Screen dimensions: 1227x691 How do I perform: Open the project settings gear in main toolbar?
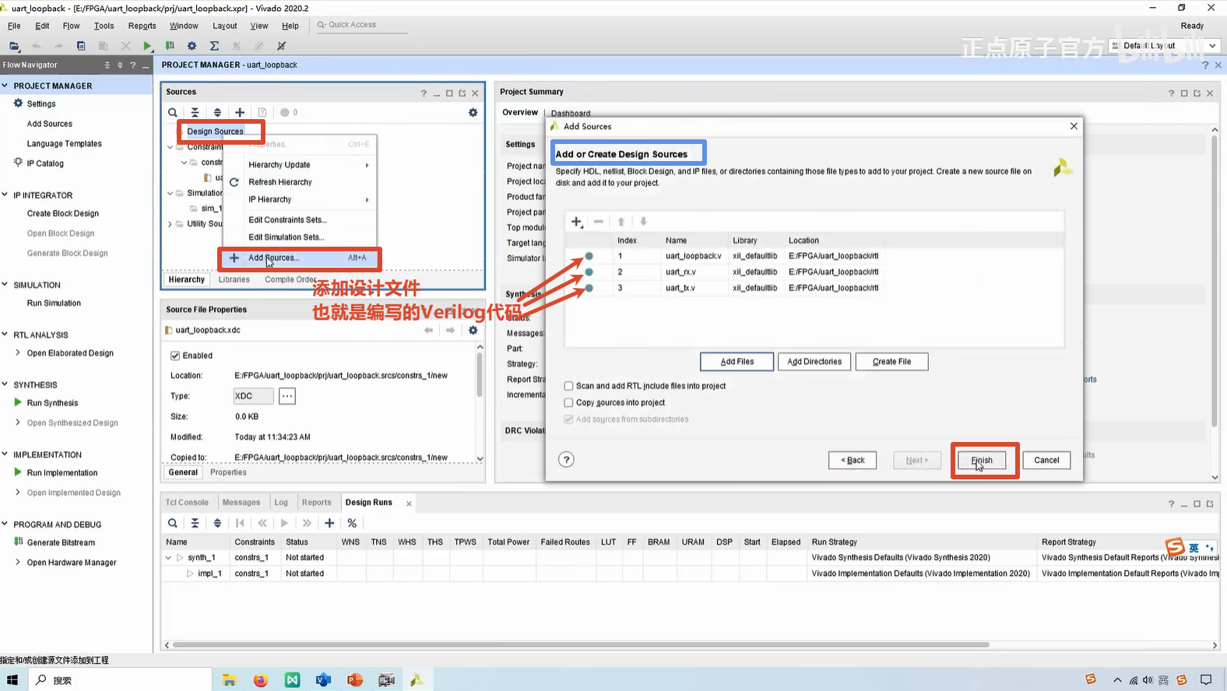tap(192, 46)
